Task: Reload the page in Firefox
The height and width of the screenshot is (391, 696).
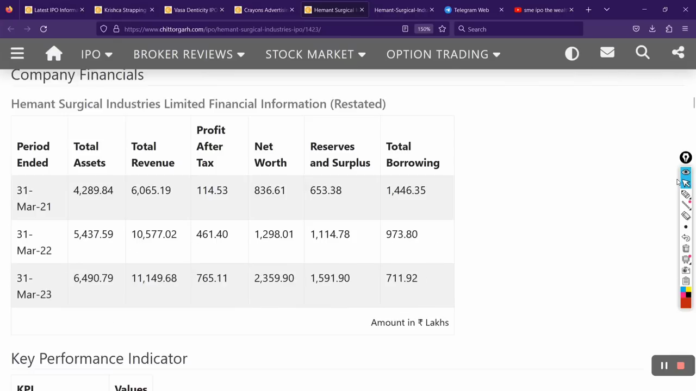Action: 43,29
